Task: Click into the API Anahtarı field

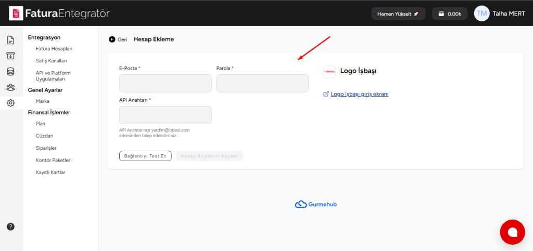Action: click(x=165, y=115)
